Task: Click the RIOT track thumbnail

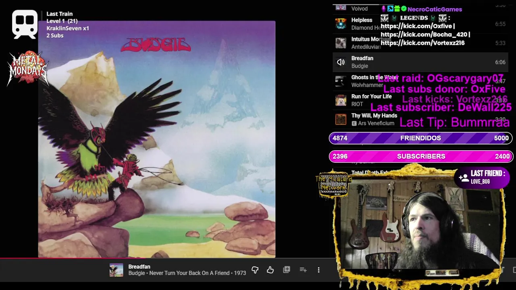Action: click(x=341, y=100)
